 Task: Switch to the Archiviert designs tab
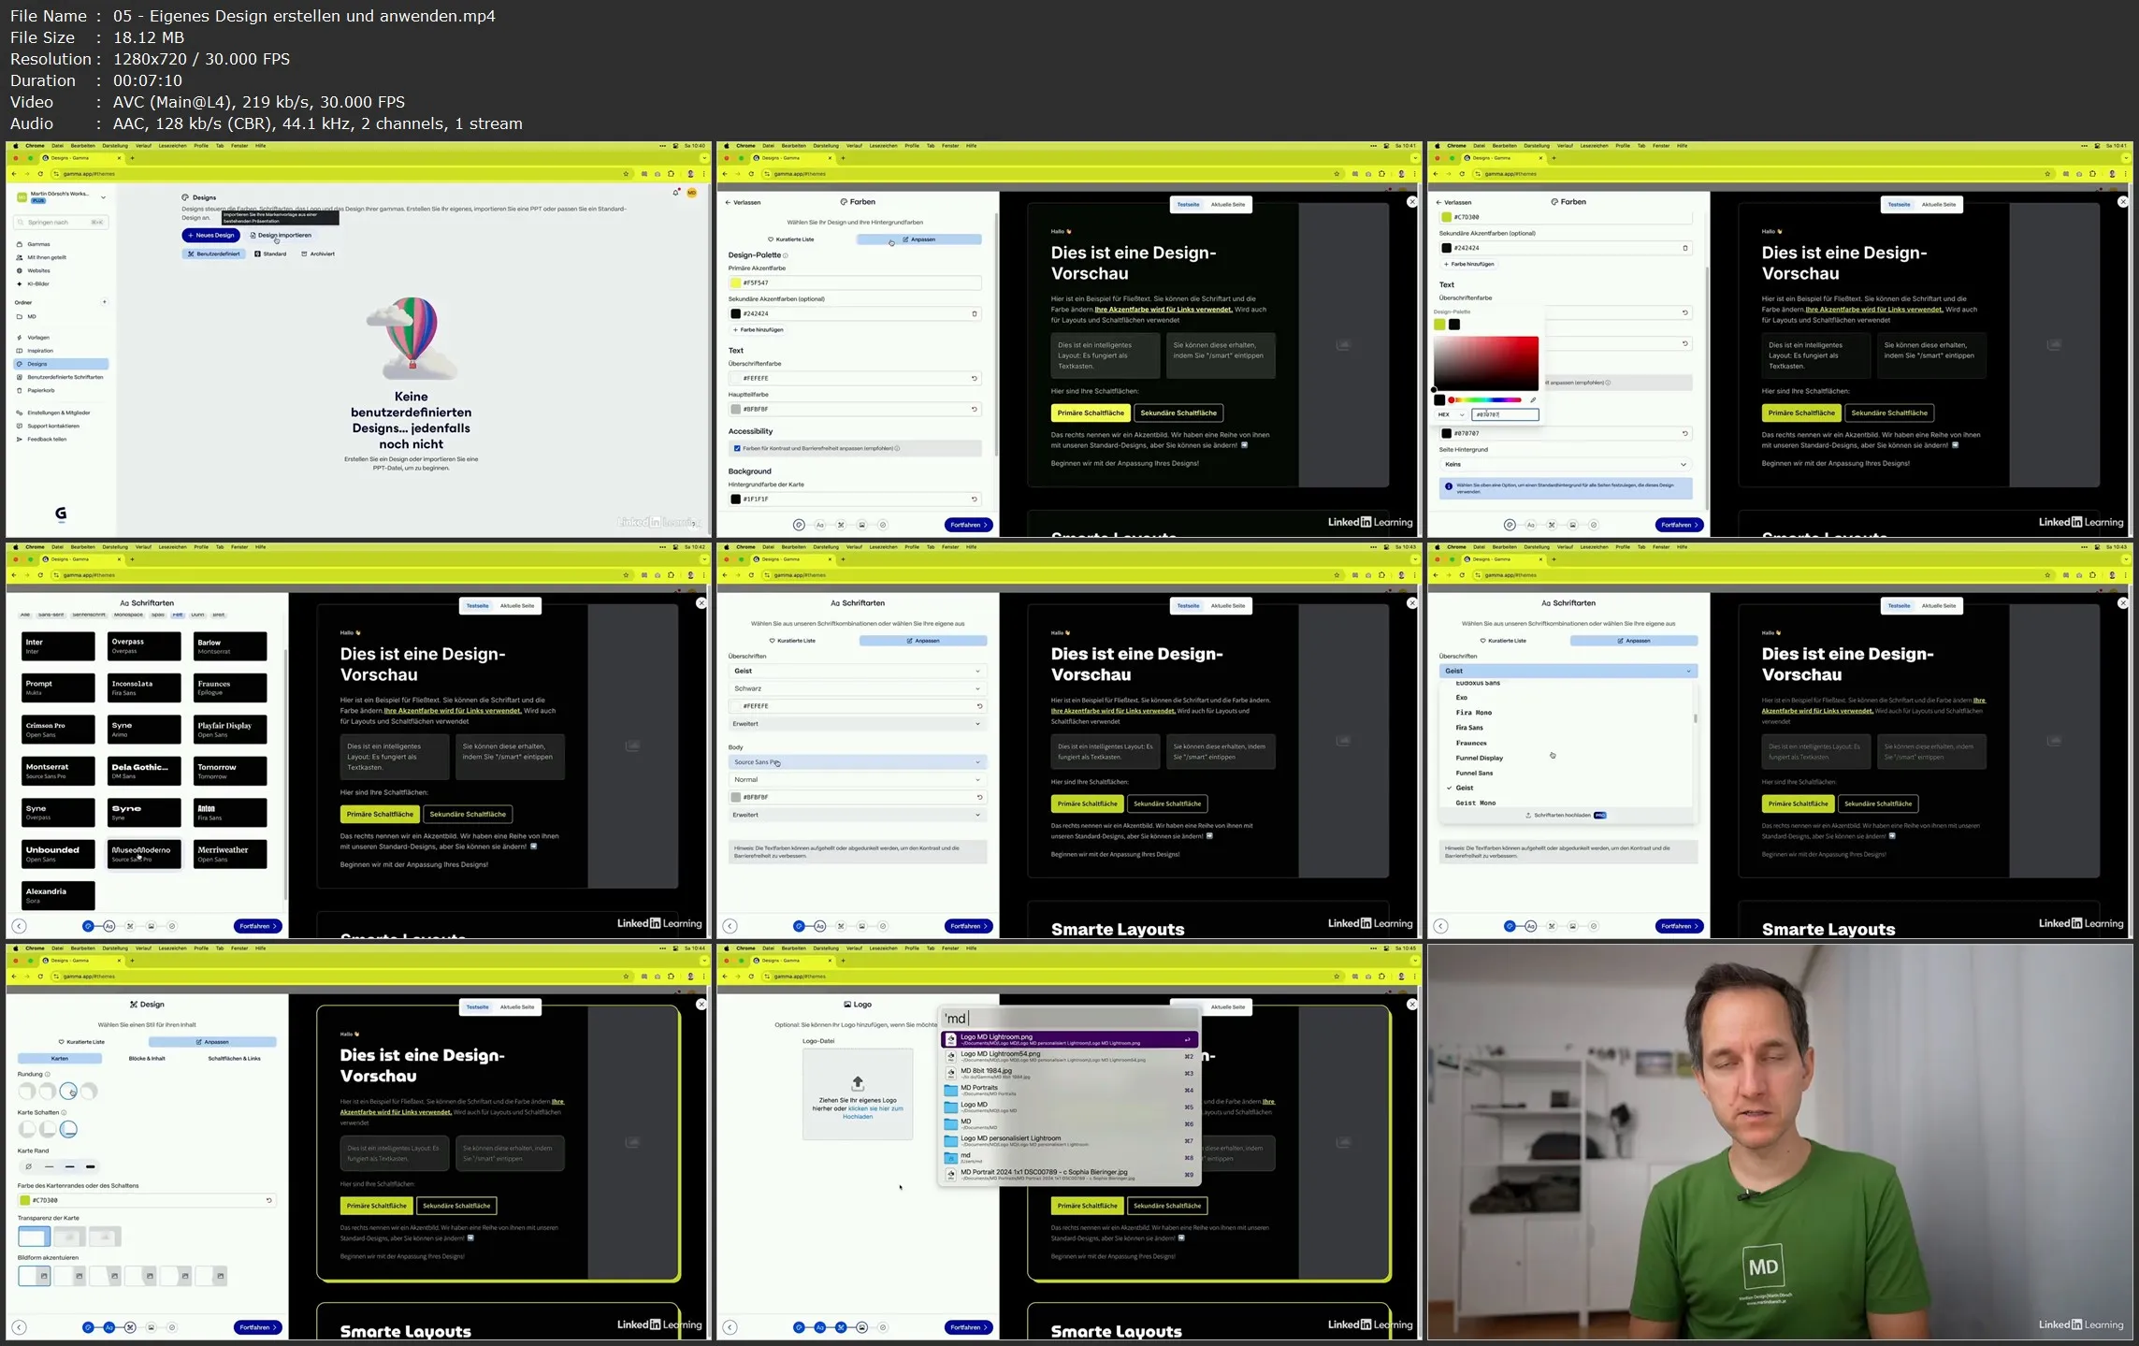point(318,253)
